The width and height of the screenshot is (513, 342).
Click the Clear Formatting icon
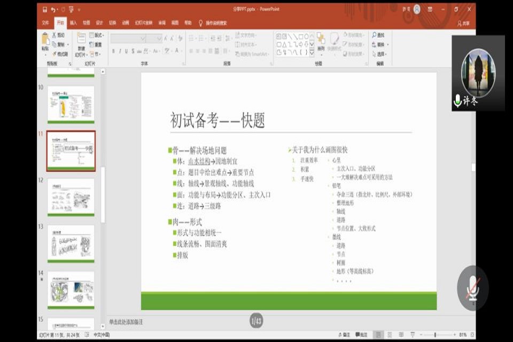pos(180,38)
